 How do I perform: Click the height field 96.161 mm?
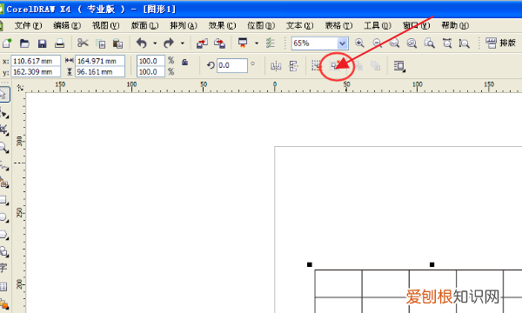[x=100, y=72]
